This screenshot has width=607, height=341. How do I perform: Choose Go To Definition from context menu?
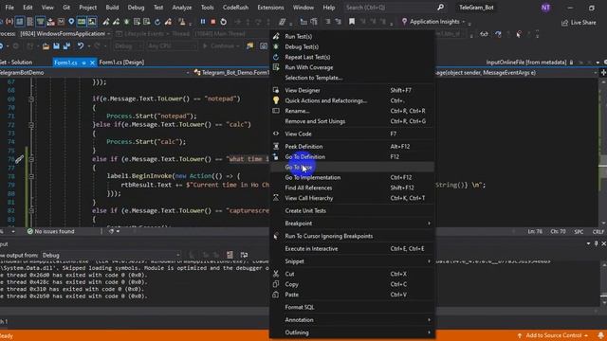click(352, 156)
